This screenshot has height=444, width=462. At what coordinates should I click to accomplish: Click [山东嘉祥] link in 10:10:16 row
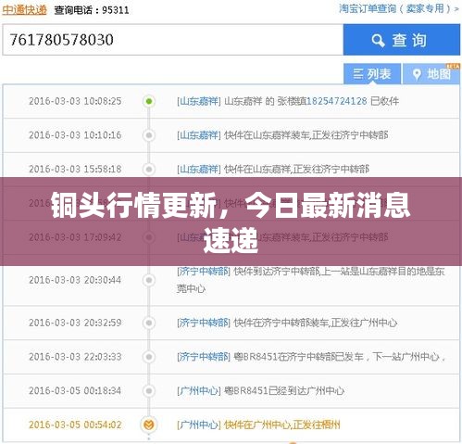[199, 135]
